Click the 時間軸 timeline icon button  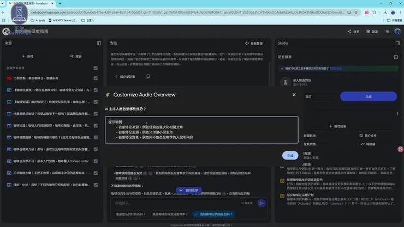(x=367, y=144)
